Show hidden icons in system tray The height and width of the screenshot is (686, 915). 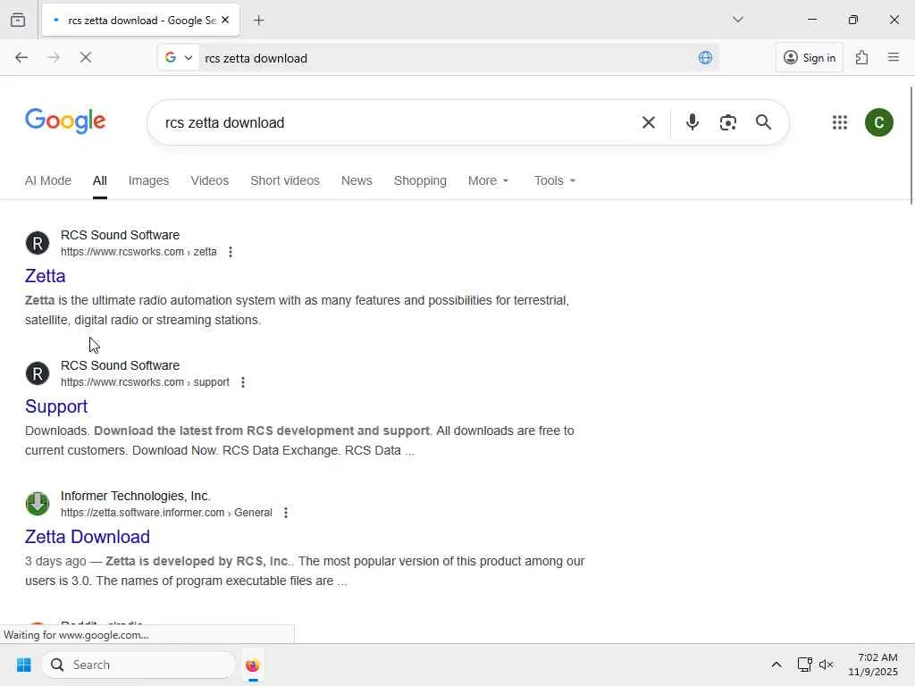pos(776,665)
